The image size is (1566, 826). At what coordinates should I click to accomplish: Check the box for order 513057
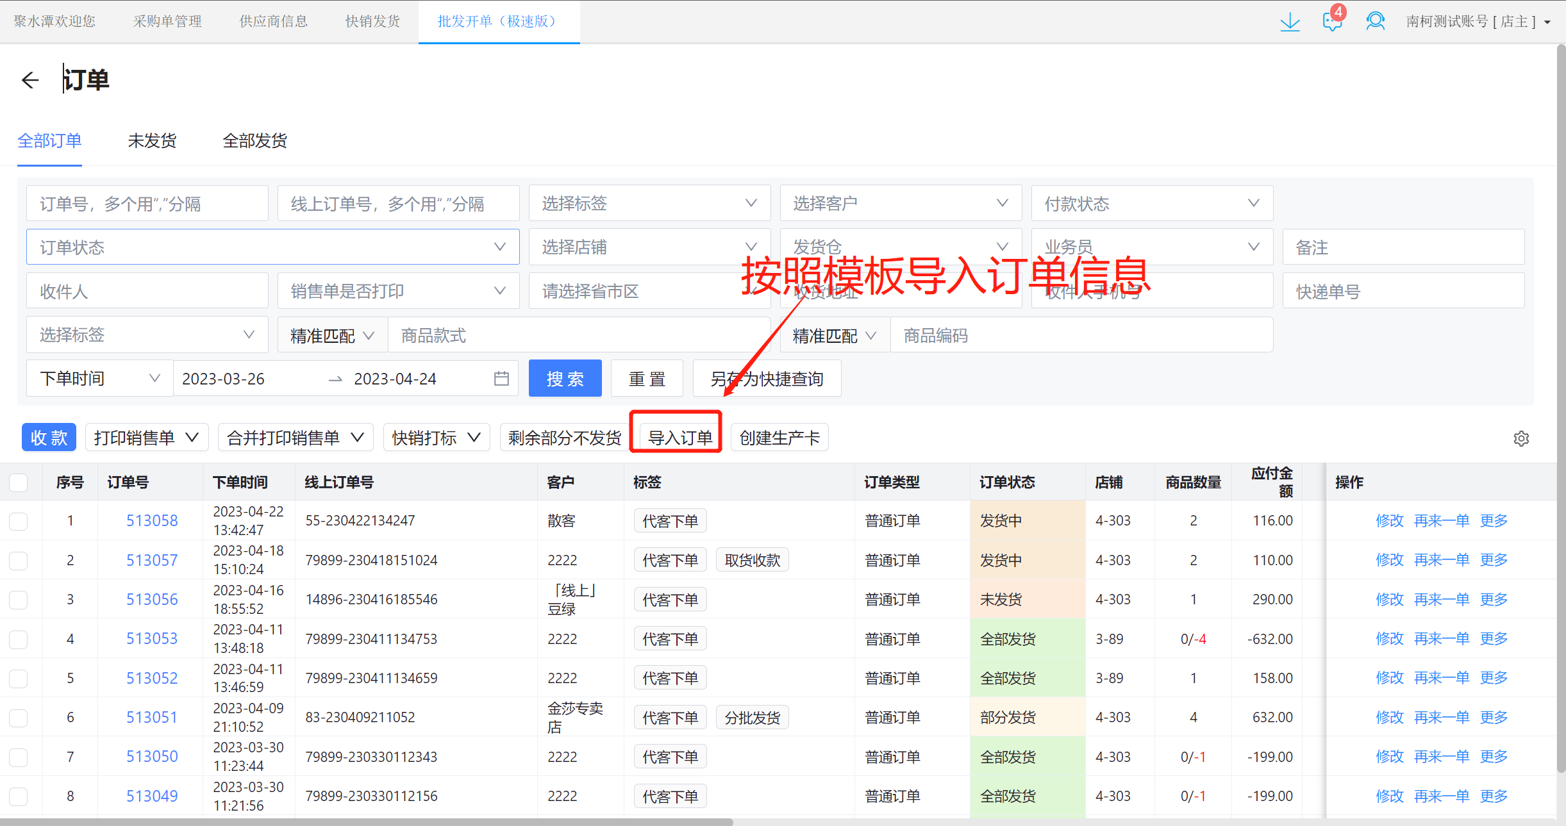tap(19, 561)
